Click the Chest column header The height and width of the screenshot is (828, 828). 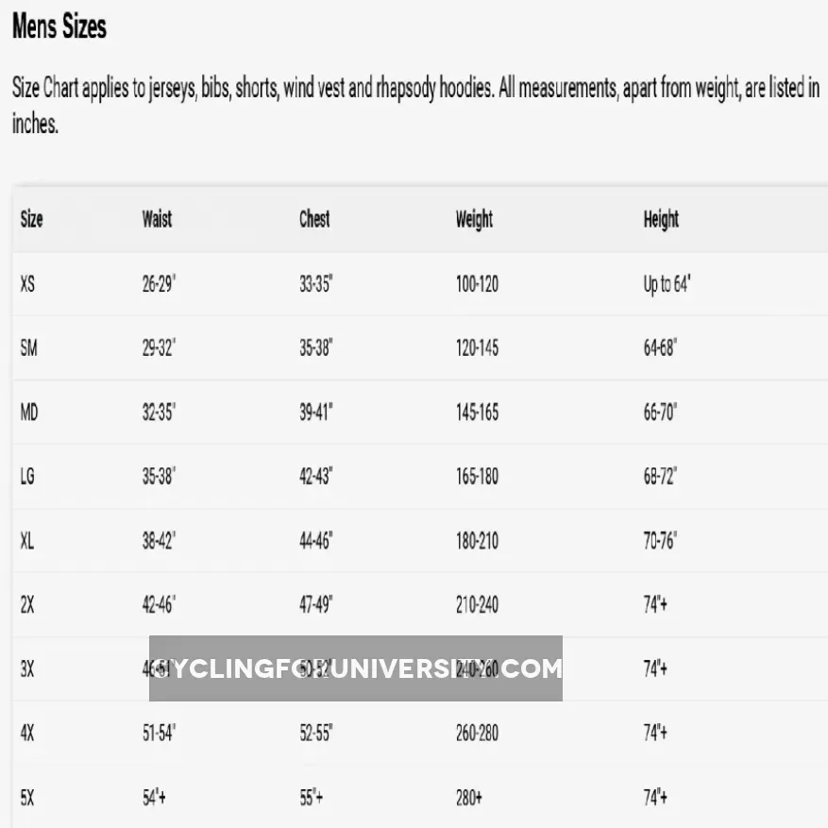314,219
